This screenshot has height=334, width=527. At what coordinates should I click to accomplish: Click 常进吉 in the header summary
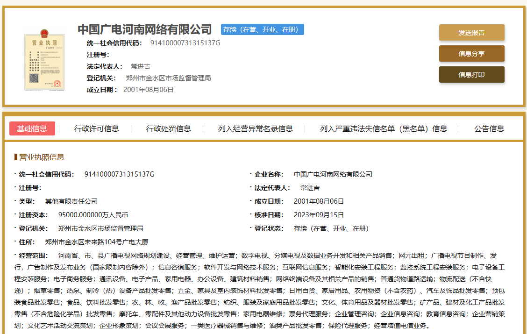coord(141,66)
